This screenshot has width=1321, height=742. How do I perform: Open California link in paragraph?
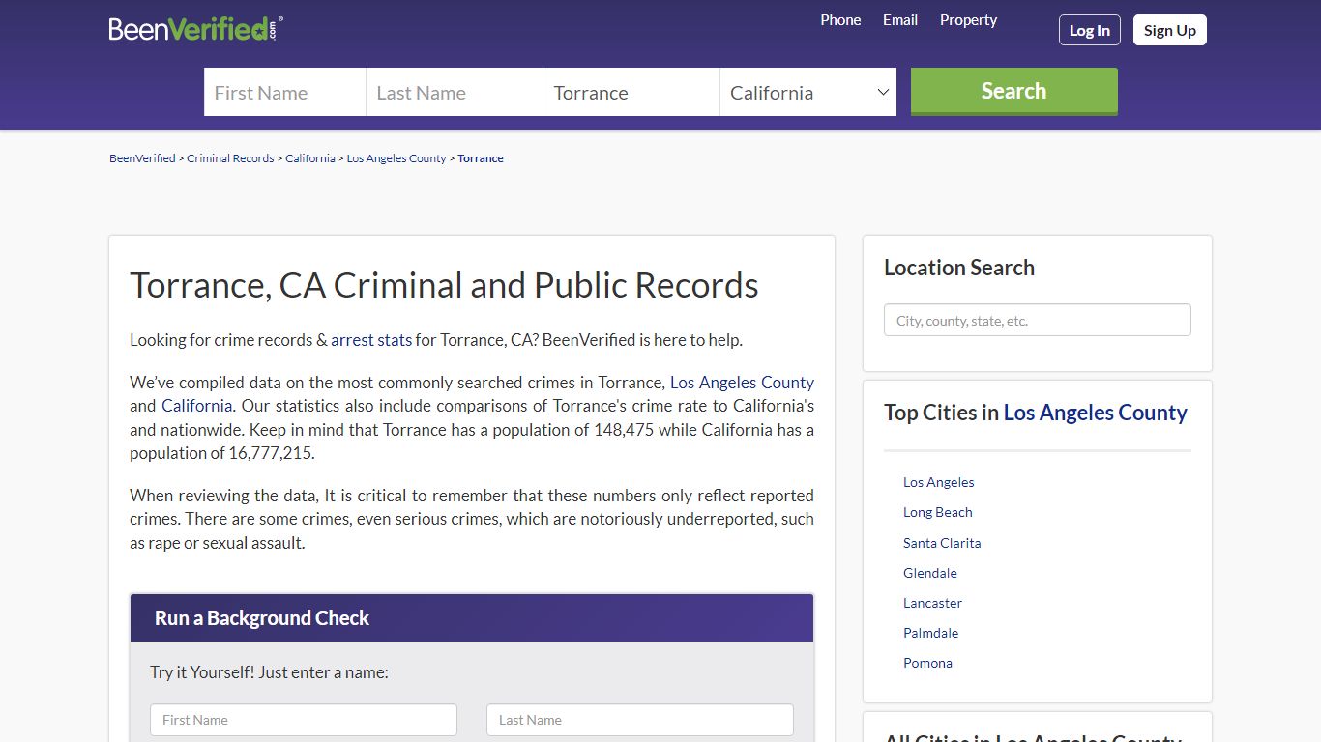[x=196, y=406]
